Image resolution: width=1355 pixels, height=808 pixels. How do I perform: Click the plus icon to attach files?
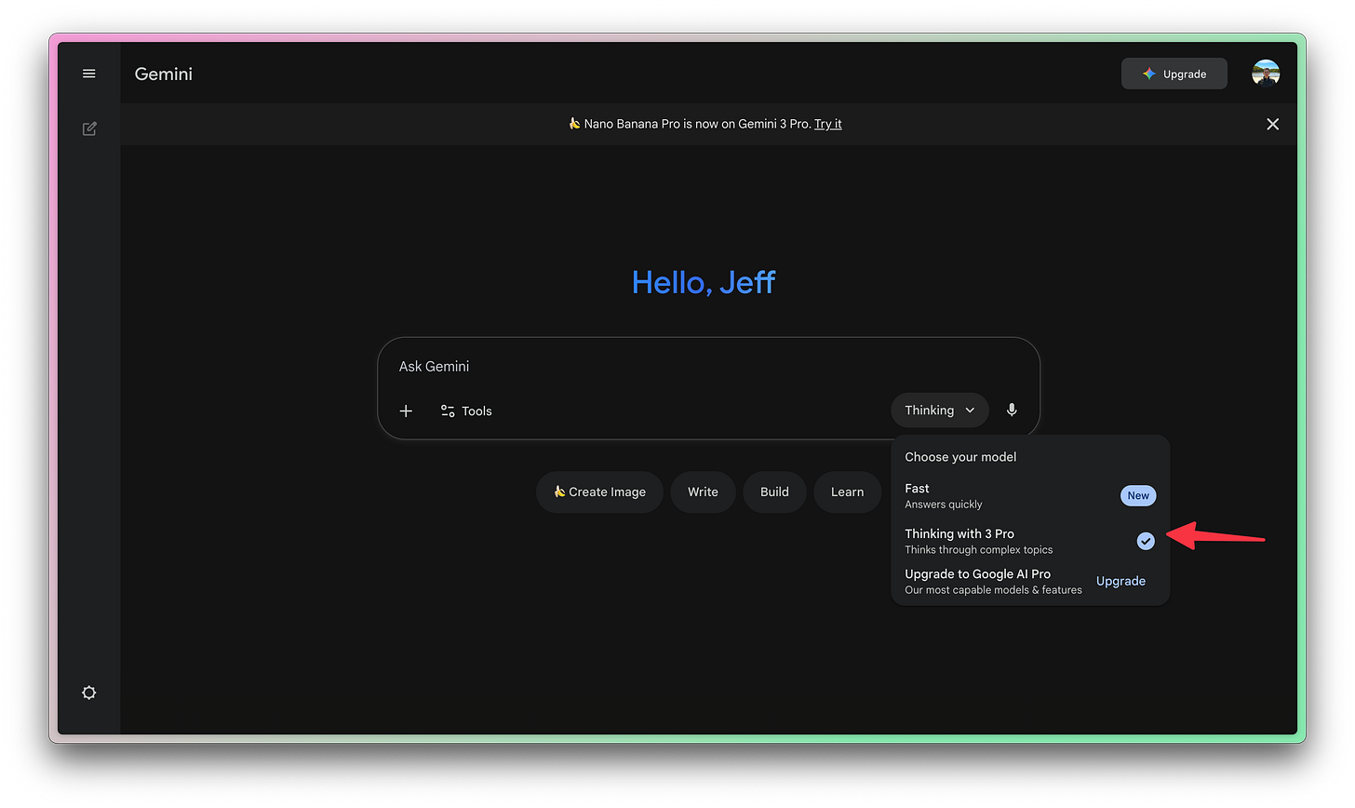(406, 410)
